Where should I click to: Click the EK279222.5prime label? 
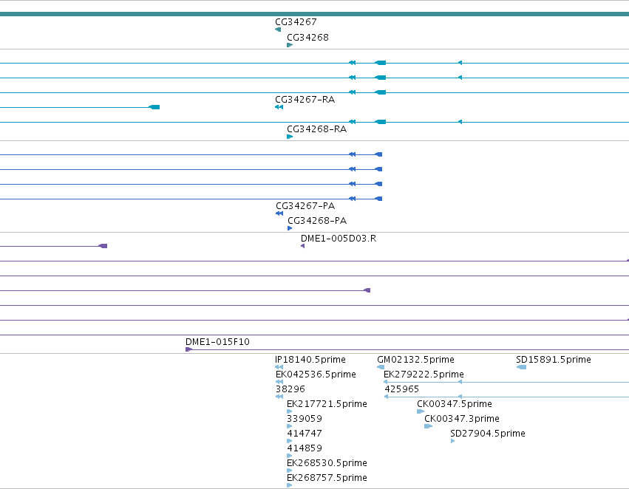(x=424, y=375)
